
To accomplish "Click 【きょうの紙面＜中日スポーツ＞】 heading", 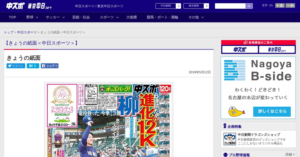I will [41, 43].
